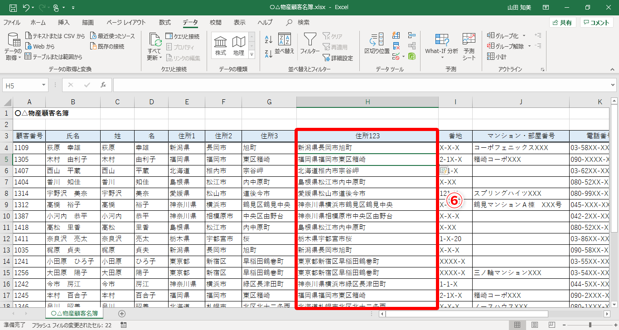This screenshot has width=619, height=330.
Task: Sort descending with the Z→A icon
Action: click(x=268, y=53)
